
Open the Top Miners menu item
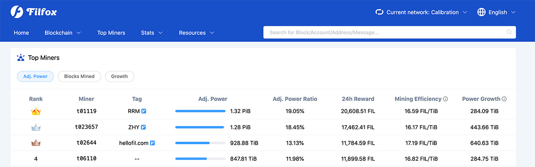pos(111,33)
